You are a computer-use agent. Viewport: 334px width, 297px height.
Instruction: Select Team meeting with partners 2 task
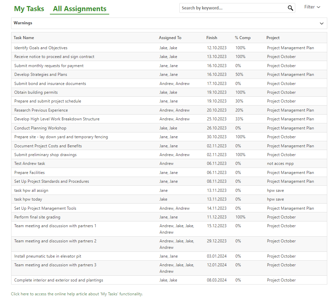tap(55, 241)
